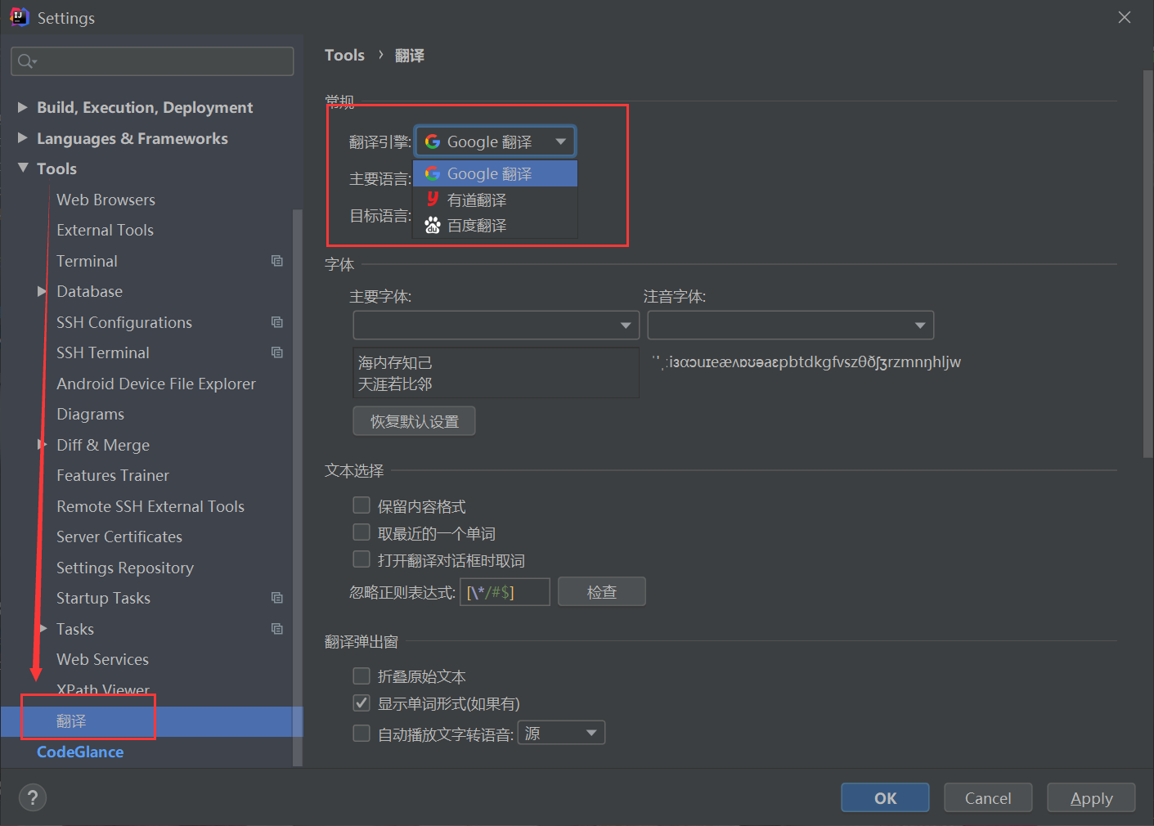Select 翻译 in the Tools tree

pos(71,721)
